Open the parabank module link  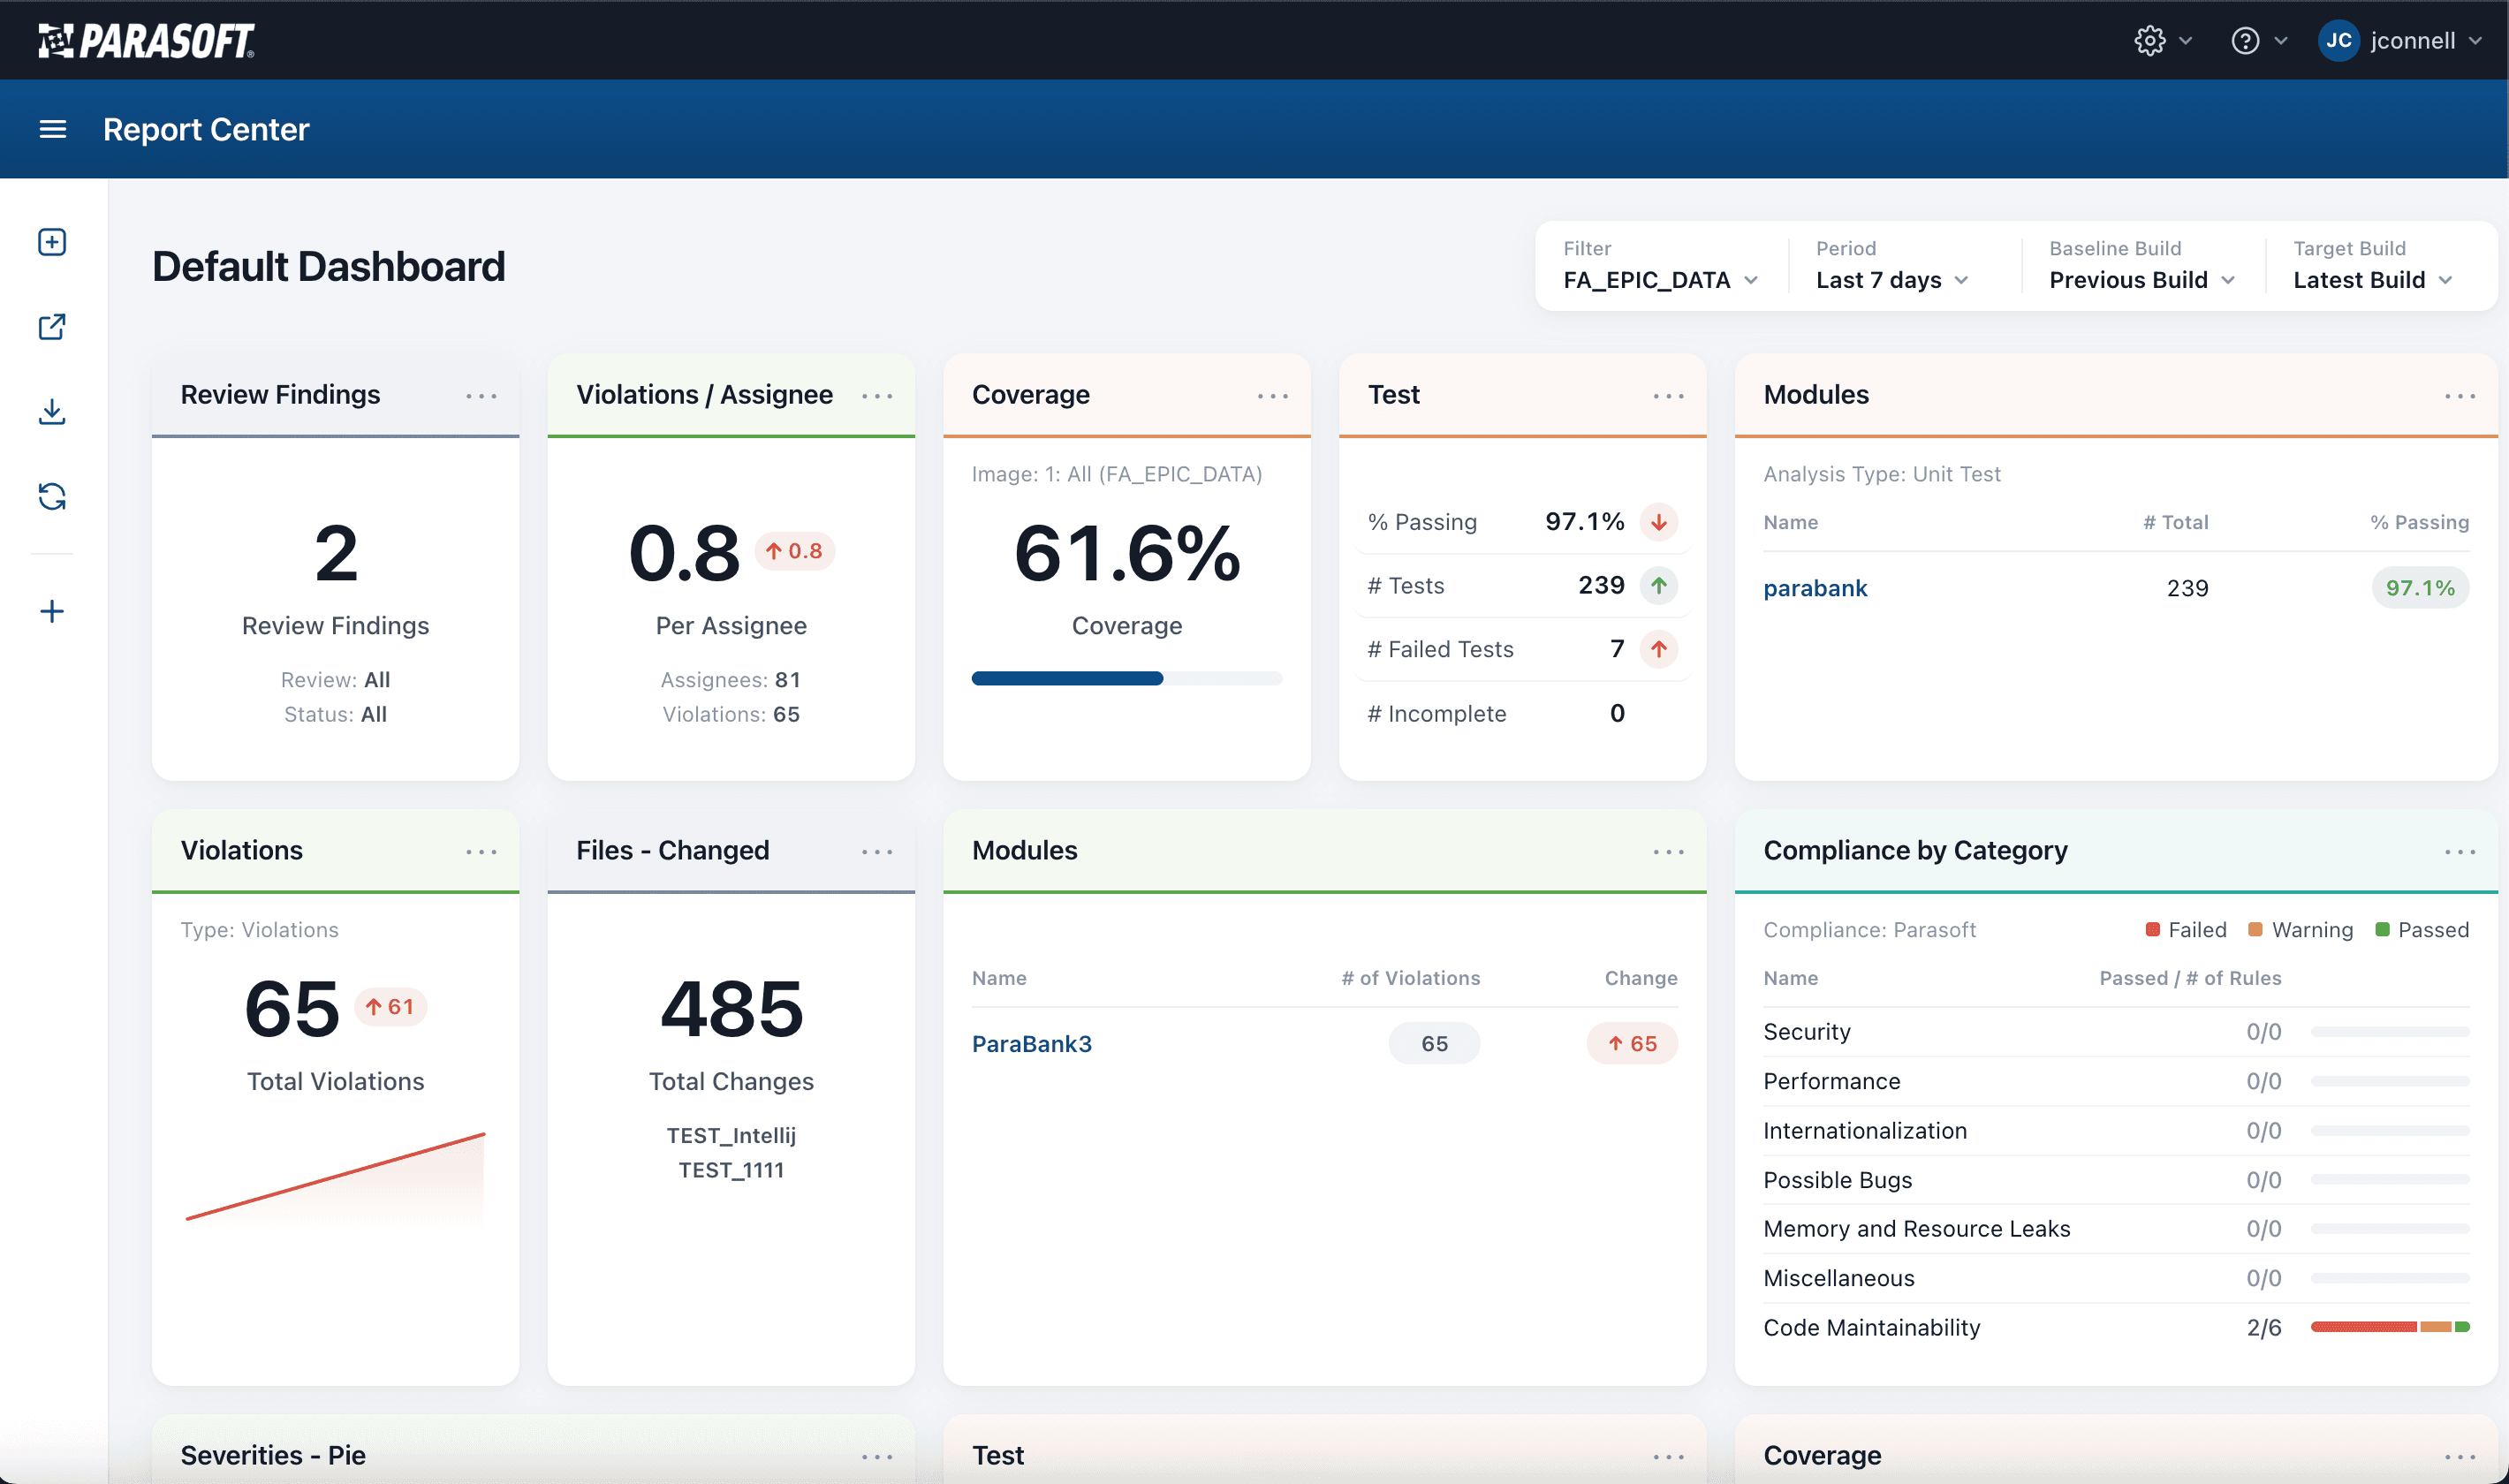1815,588
